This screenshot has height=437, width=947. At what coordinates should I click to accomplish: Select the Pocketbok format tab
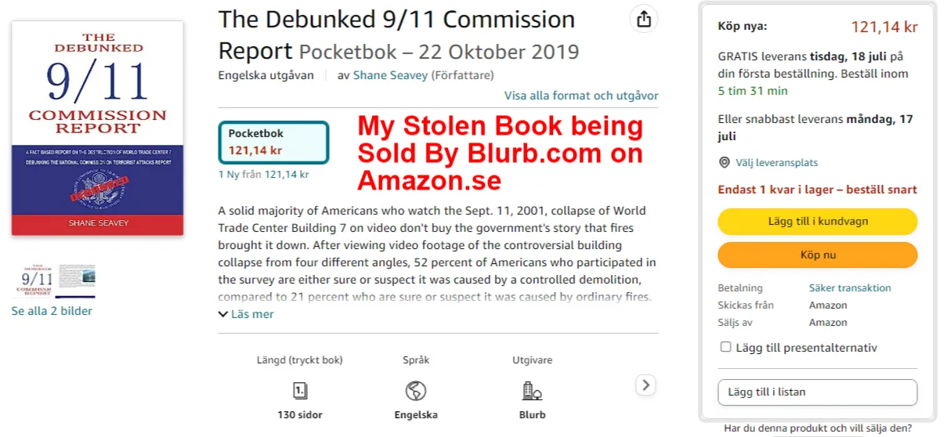[273, 142]
